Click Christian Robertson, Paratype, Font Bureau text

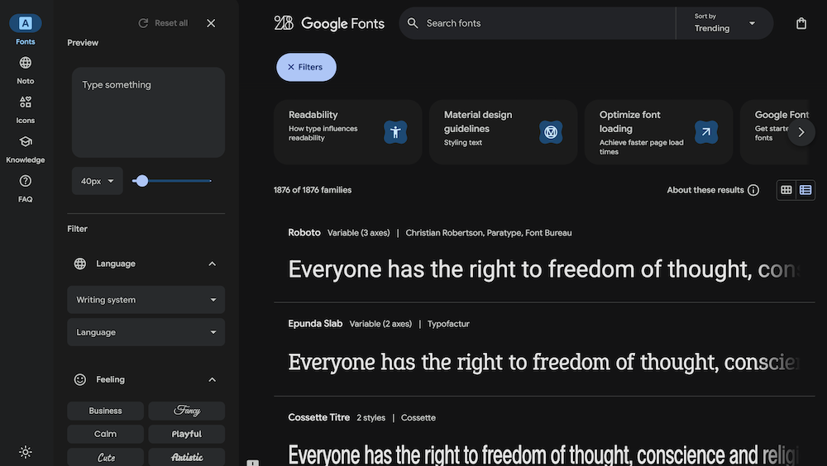(x=489, y=233)
